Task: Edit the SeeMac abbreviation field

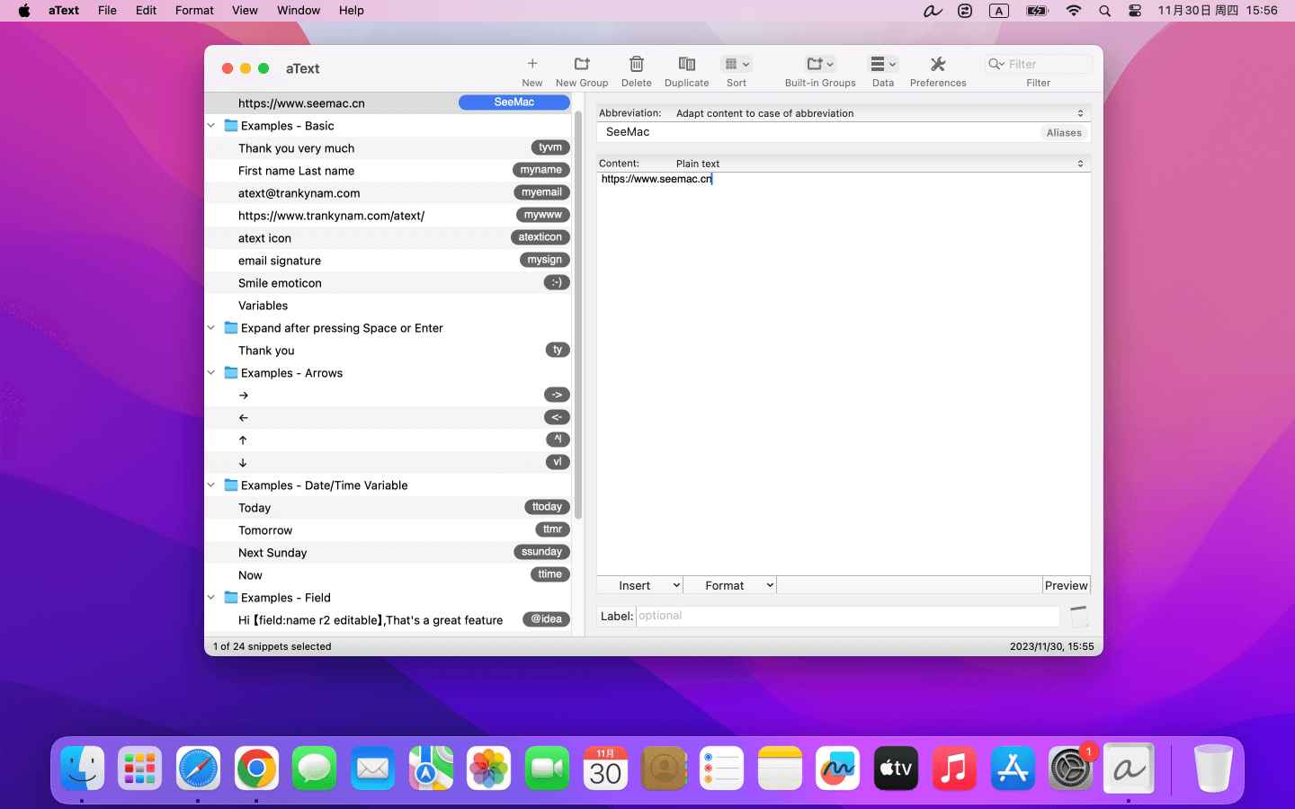Action: (818, 132)
